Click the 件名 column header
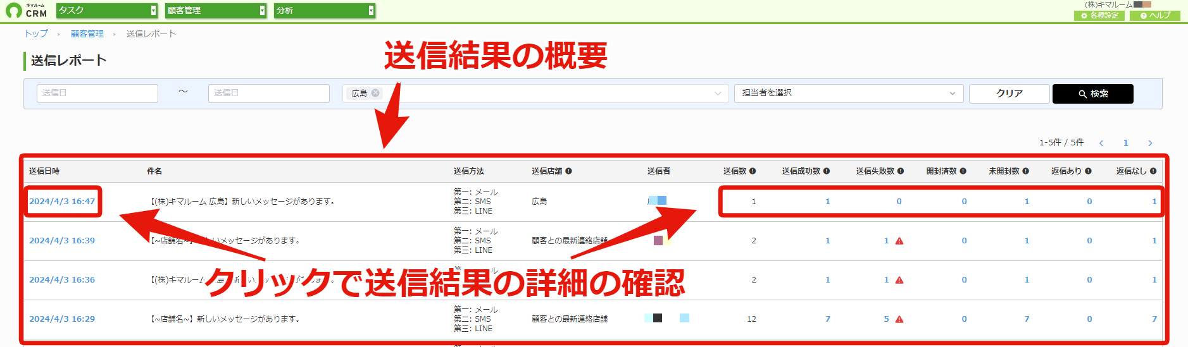Screen dimensions: 1188x347 [154, 171]
